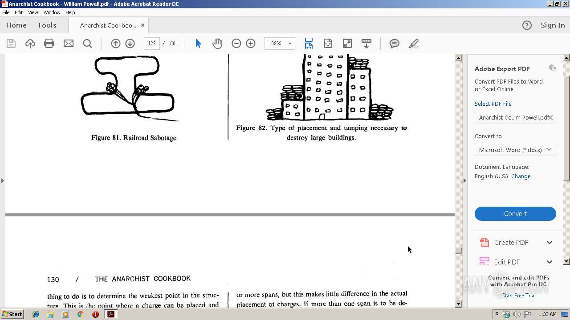The width and height of the screenshot is (570, 320).
Task: Collapse the right tools pane arrow
Action: [x=465, y=180]
